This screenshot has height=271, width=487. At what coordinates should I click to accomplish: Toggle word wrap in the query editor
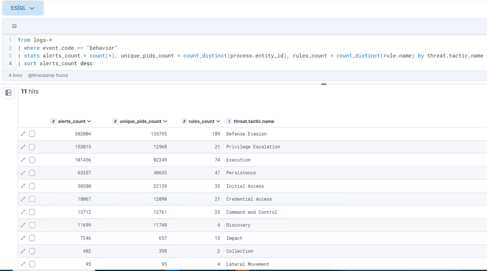14,26
